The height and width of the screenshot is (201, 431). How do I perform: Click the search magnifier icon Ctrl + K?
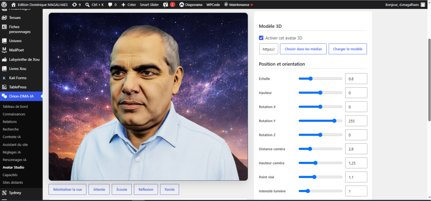(x=88, y=5)
